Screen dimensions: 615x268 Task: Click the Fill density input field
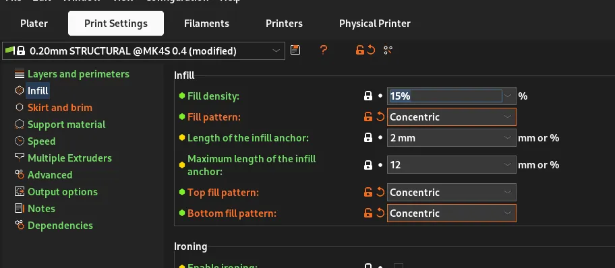[446, 96]
